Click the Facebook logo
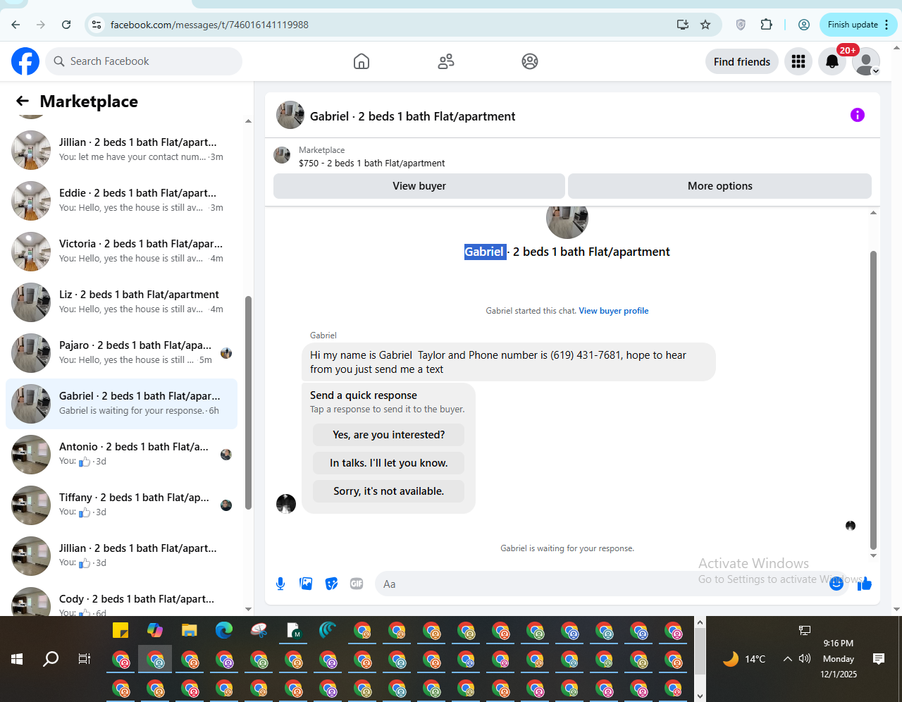 pos(25,61)
